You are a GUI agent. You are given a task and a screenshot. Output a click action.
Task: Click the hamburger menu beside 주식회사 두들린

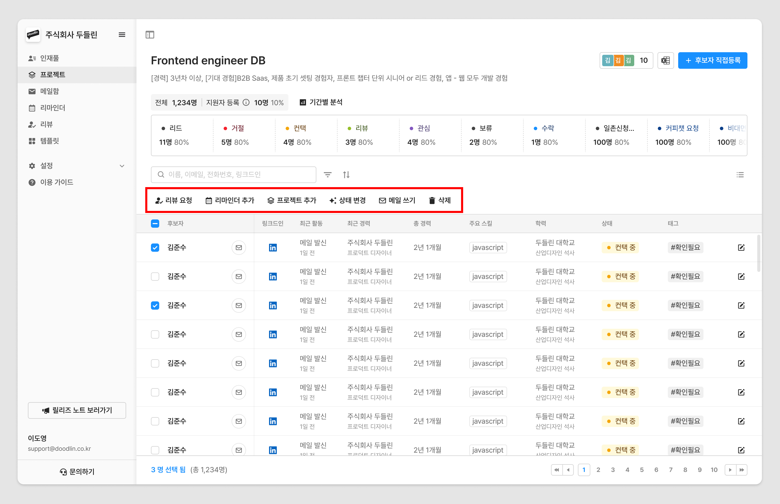(x=122, y=35)
